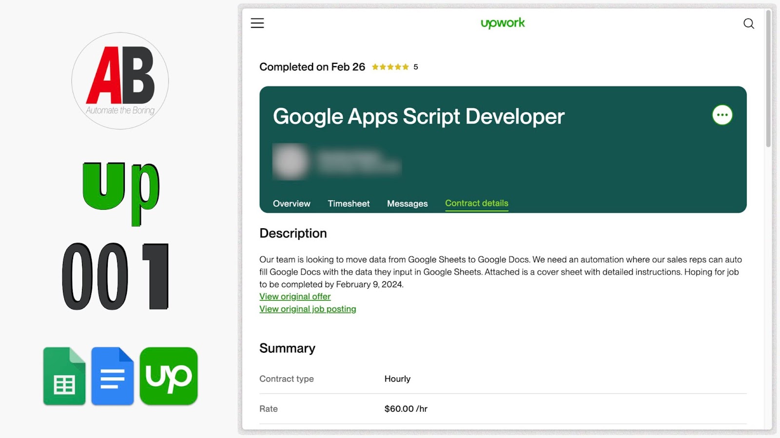Click the Google Docs icon
The width and height of the screenshot is (780, 438).
[113, 376]
